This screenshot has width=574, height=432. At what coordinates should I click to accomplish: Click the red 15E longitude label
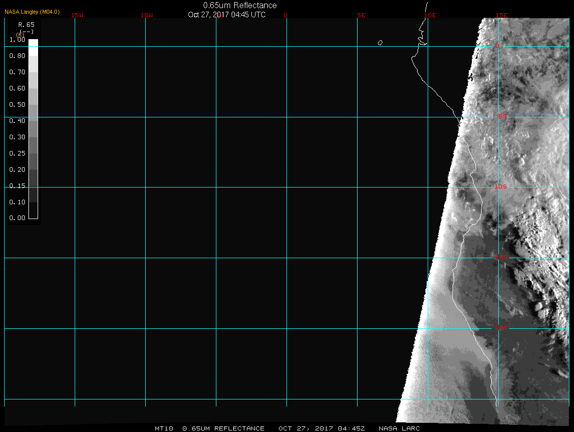(x=502, y=15)
